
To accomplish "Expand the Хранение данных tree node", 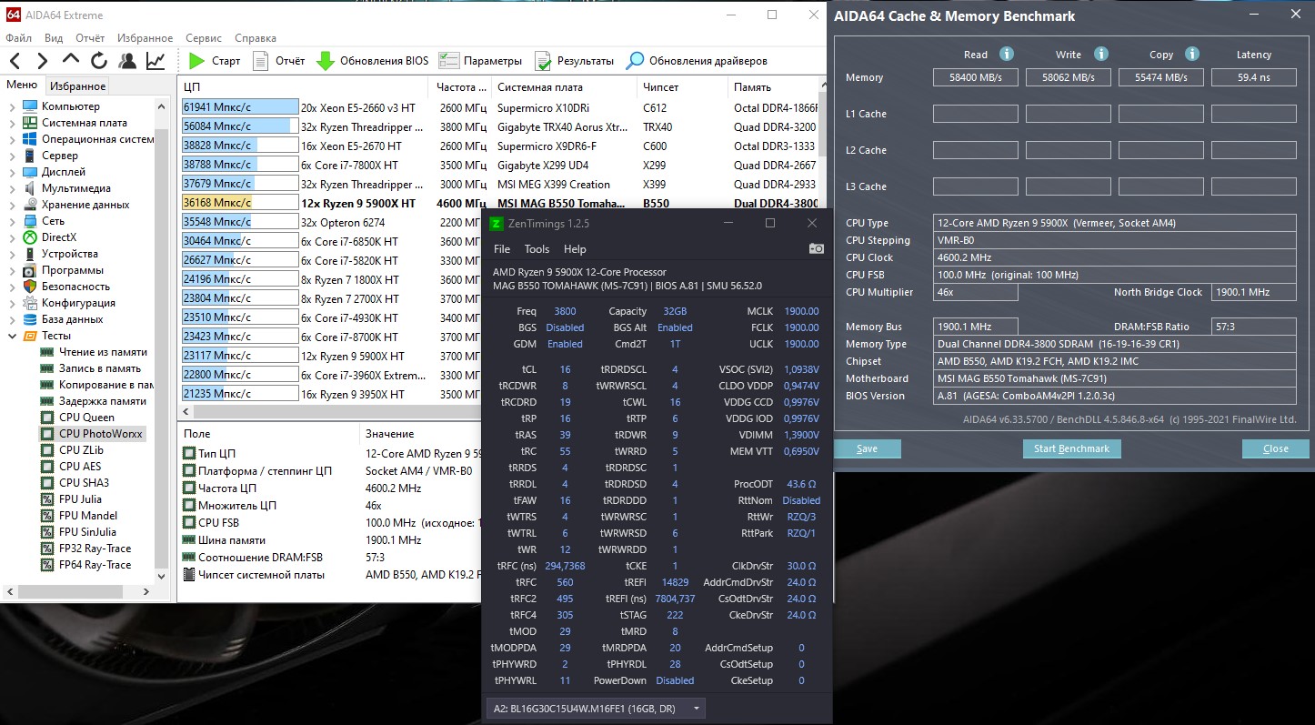I will click(x=12, y=205).
